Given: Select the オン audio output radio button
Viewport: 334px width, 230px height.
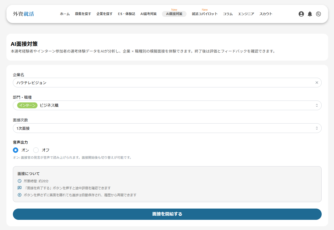Looking at the screenshot, I should [16, 150].
